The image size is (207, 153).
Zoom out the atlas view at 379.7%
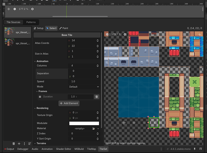click(x=107, y=34)
